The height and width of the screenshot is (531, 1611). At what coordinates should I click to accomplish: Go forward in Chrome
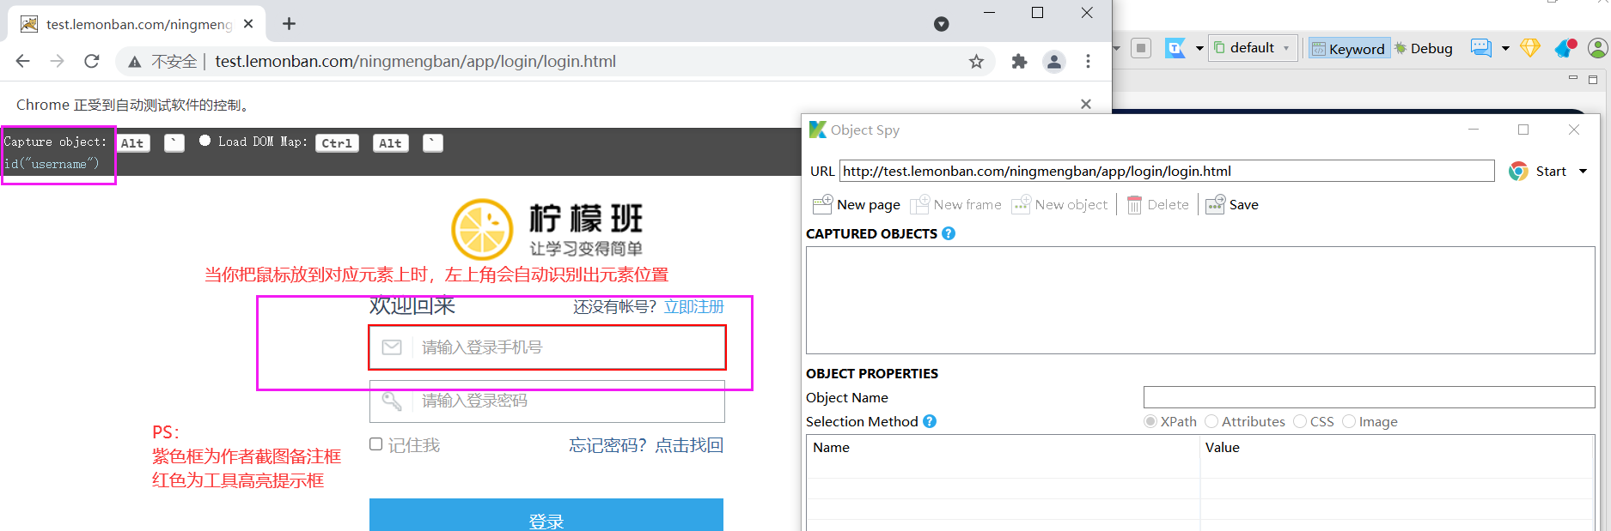pyautogui.click(x=58, y=61)
